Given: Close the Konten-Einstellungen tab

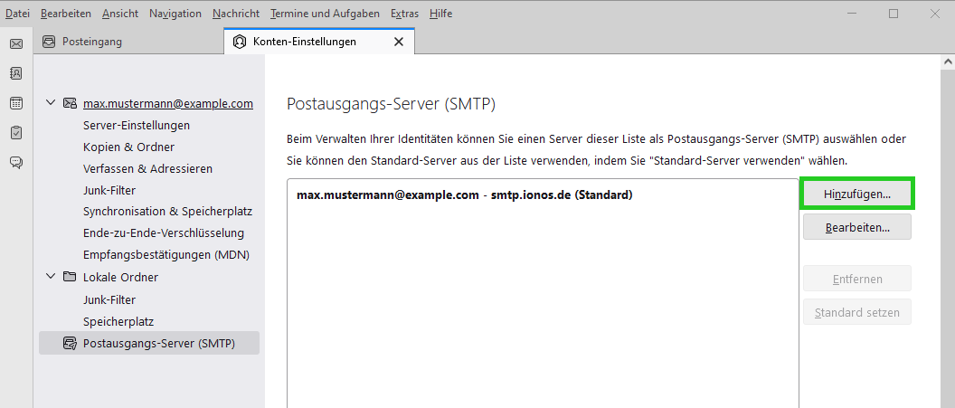Looking at the screenshot, I should click(x=399, y=42).
